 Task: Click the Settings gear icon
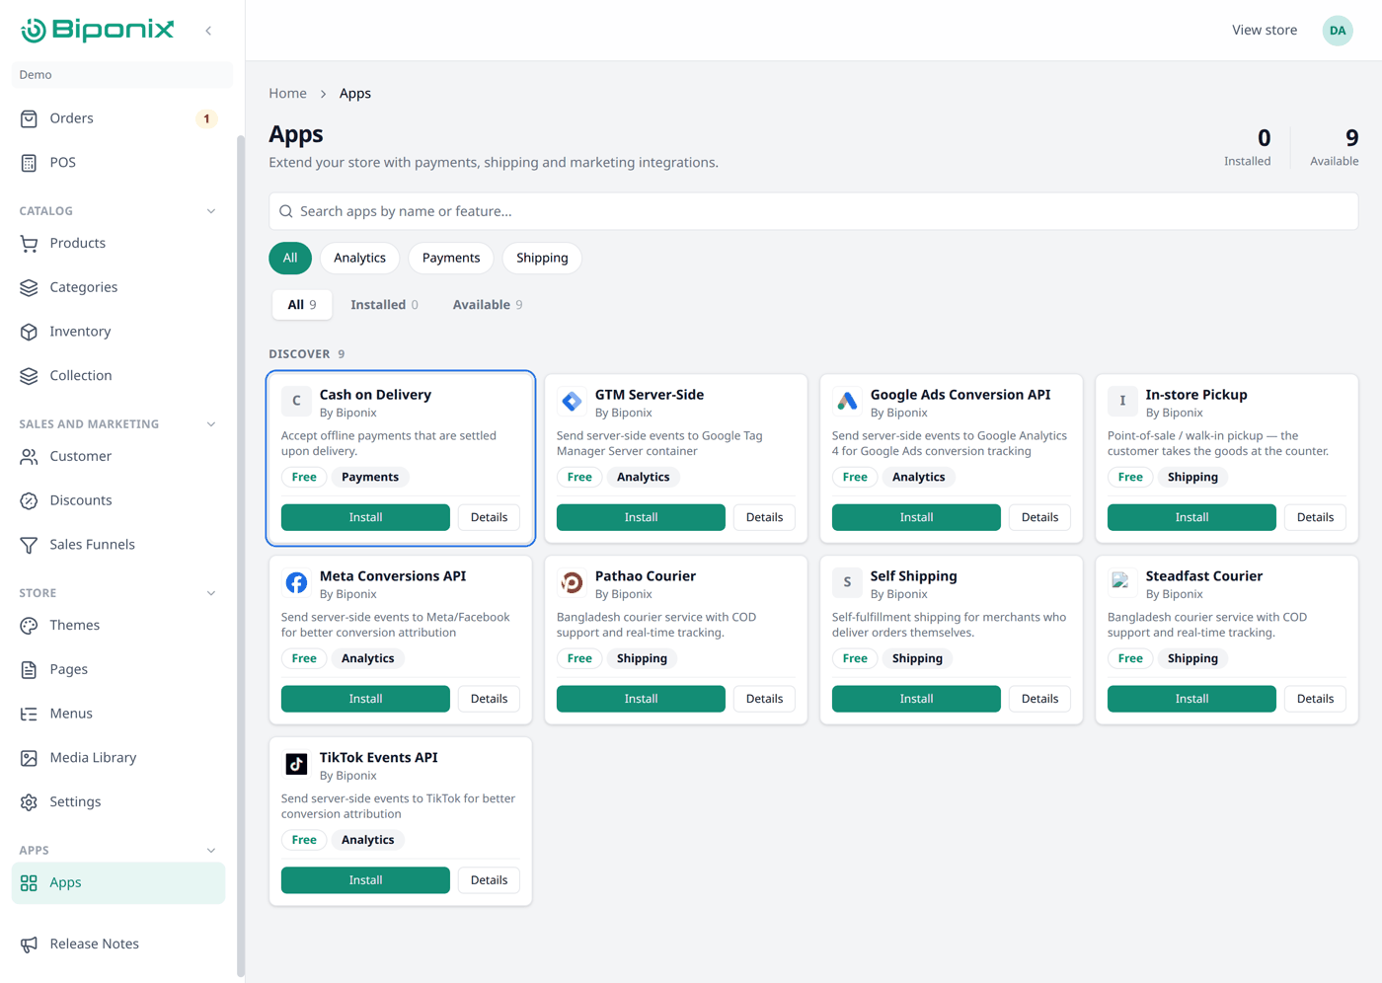[x=29, y=803]
